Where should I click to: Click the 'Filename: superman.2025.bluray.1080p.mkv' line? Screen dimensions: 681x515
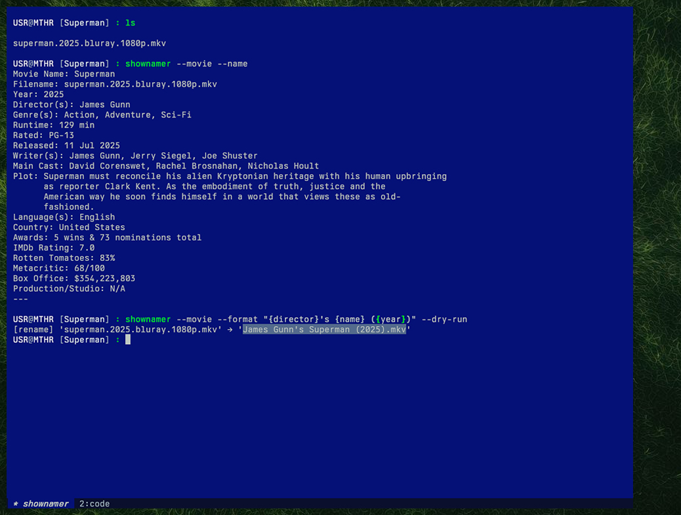pos(115,84)
